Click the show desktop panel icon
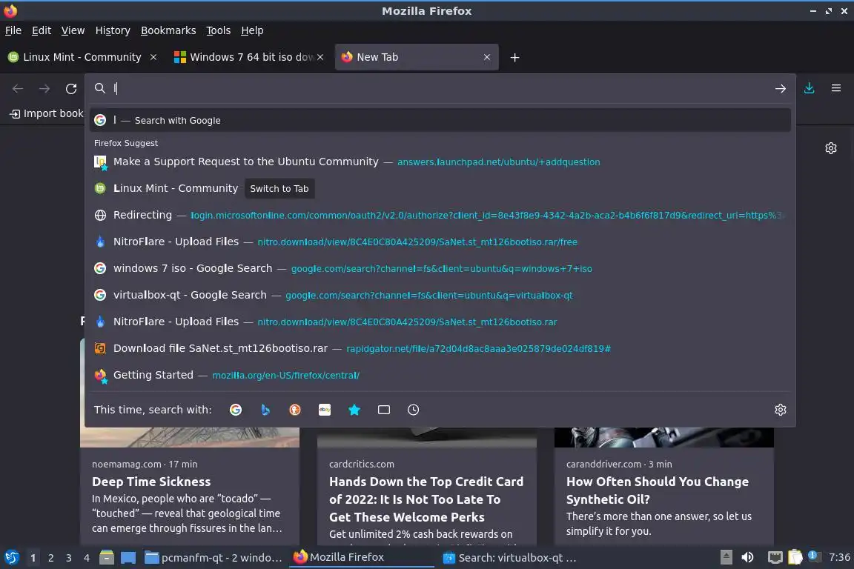The width and height of the screenshot is (854, 569). click(x=128, y=558)
